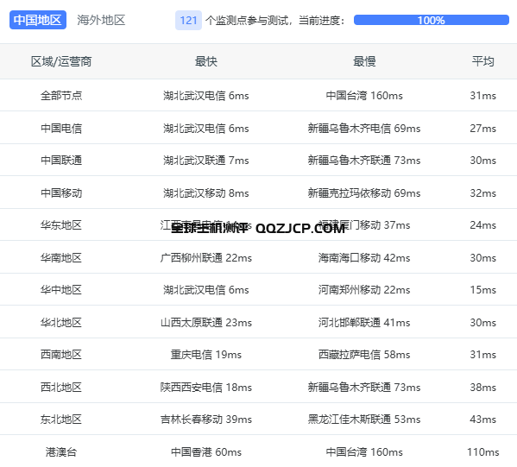Click 中国台湾 160ms in 全部节点 row
The image size is (517, 467).
[364, 96]
